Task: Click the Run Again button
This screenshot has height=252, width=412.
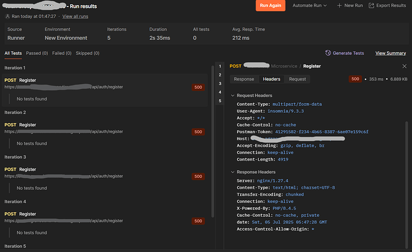Action: coord(270,5)
